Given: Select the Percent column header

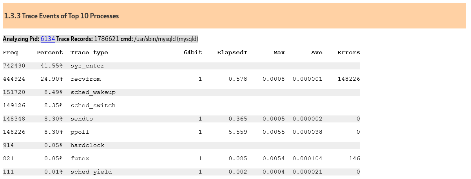Looking at the screenshot, I should [x=50, y=52].
